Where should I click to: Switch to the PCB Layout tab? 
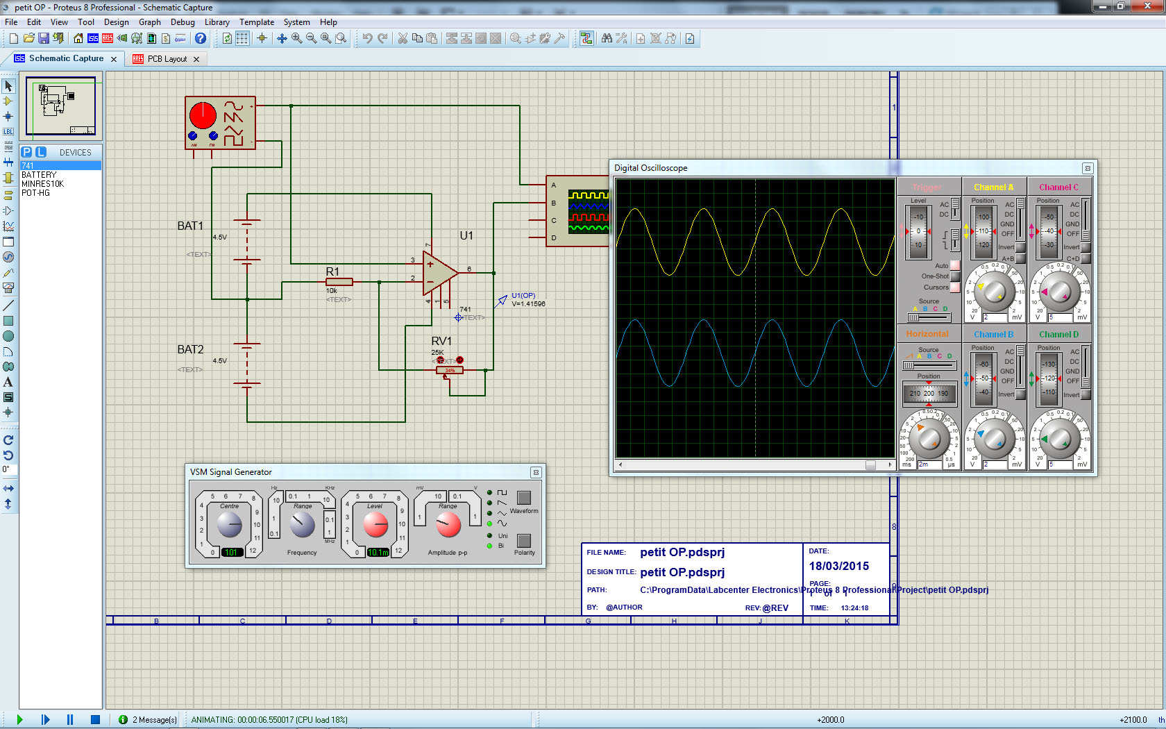[167, 59]
